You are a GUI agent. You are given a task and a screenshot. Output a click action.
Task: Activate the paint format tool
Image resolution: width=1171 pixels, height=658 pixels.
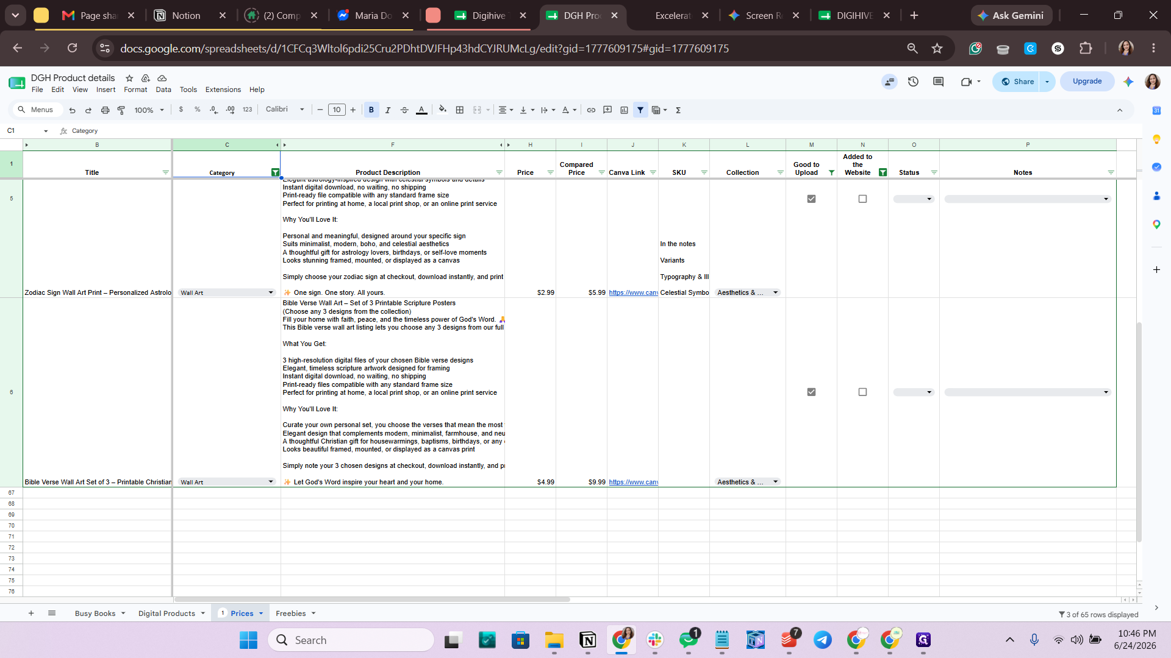[x=121, y=110]
